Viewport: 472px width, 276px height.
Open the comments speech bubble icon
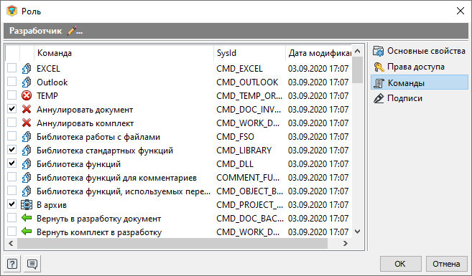[32, 264]
